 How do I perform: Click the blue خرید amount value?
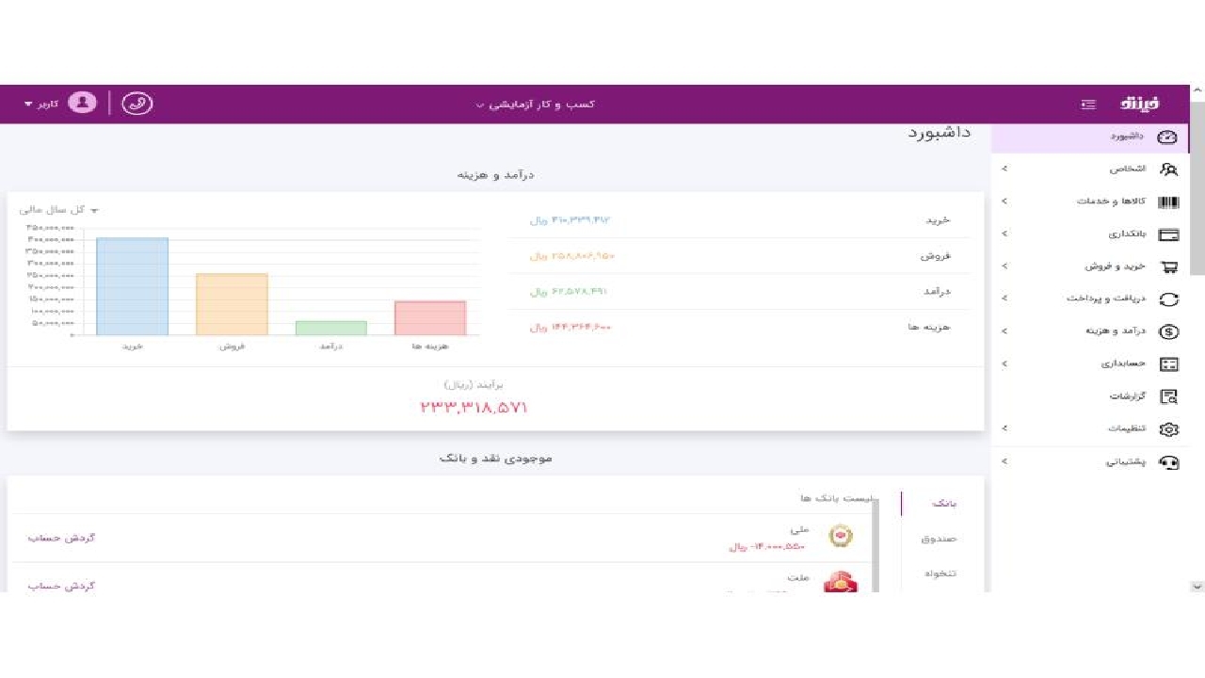[x=570, y=220]
